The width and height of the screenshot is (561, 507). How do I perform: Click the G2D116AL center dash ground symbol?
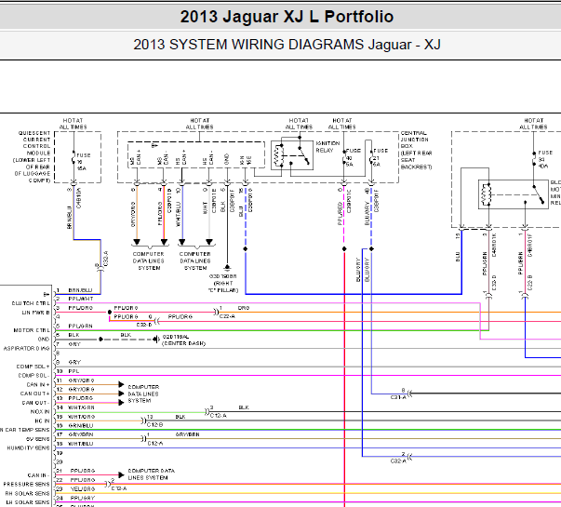point(156,339)
